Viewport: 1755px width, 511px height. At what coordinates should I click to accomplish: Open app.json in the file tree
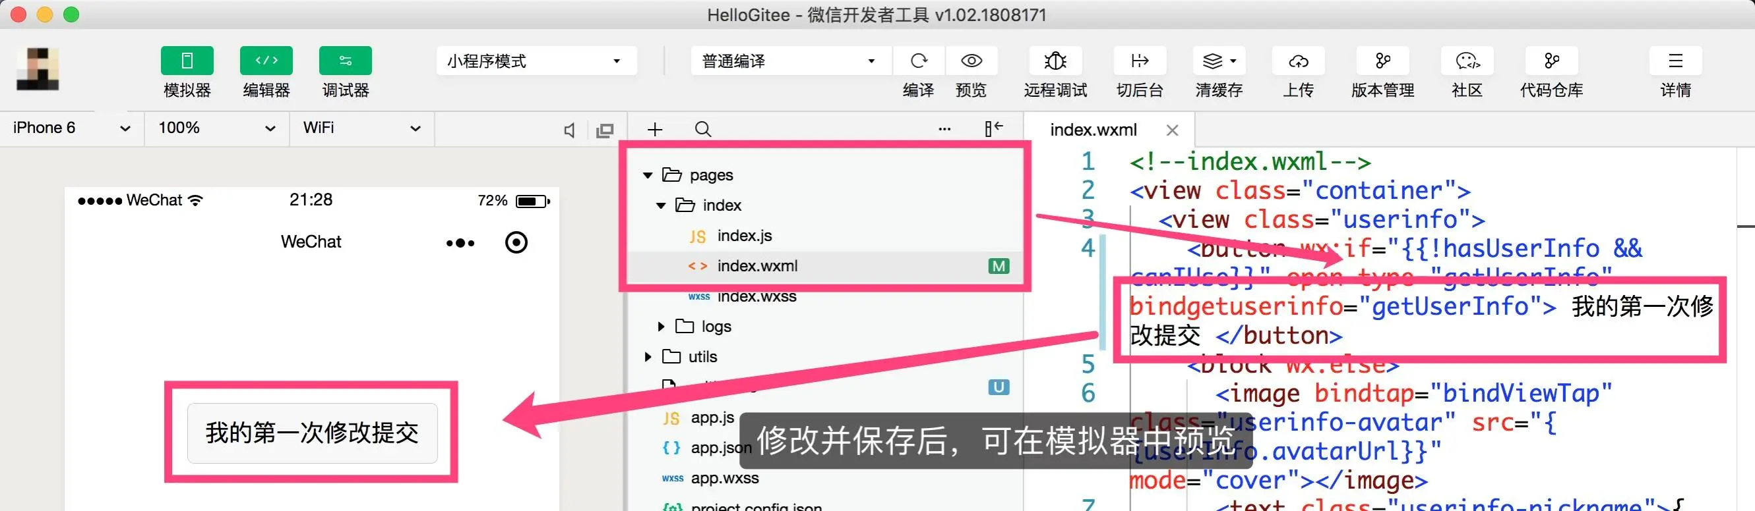721,448
